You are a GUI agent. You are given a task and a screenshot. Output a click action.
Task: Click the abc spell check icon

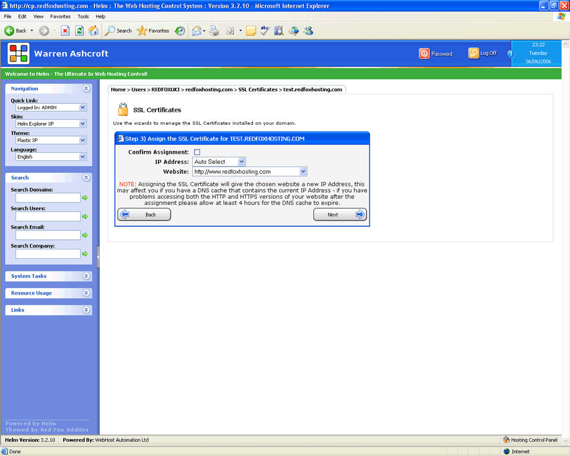[265, 31]
